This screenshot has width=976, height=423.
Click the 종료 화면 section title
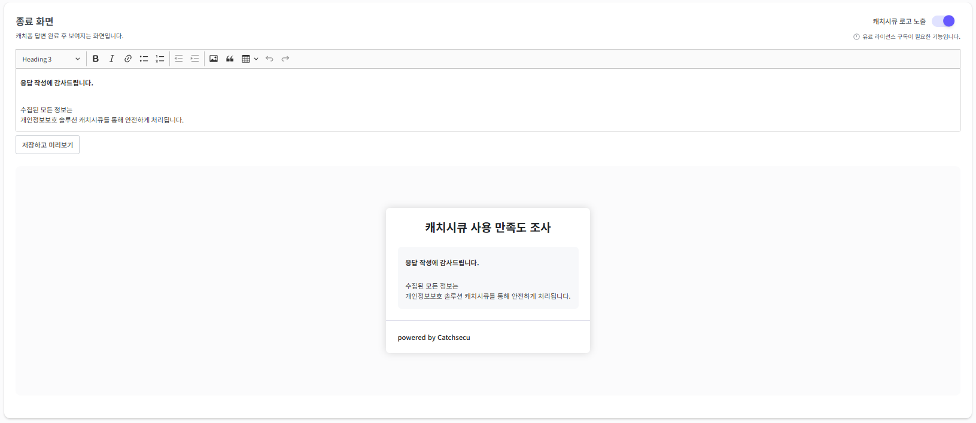[x=35, y=22]
